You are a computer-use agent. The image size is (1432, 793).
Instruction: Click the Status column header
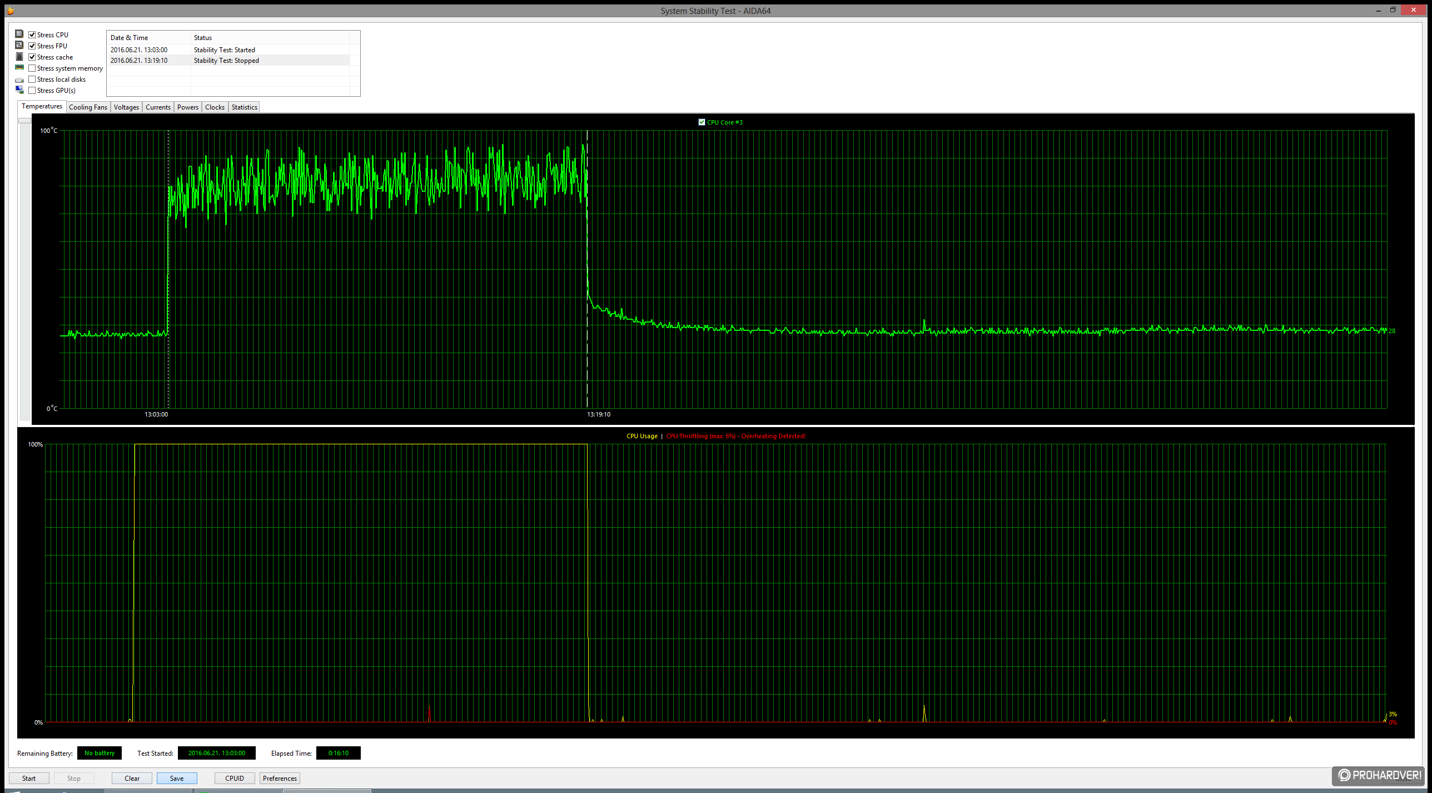[270, 37]
